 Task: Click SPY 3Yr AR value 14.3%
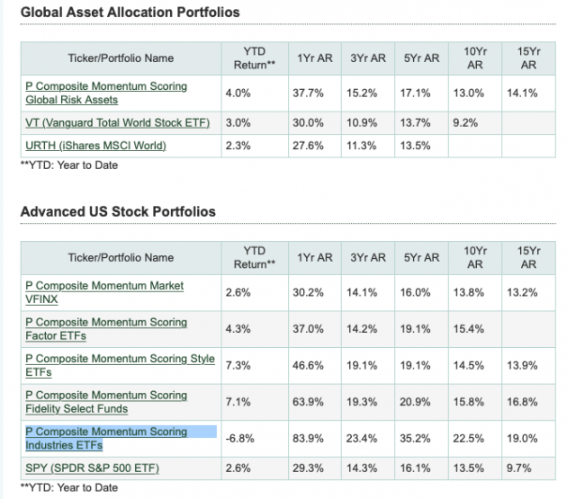(362, 468)
